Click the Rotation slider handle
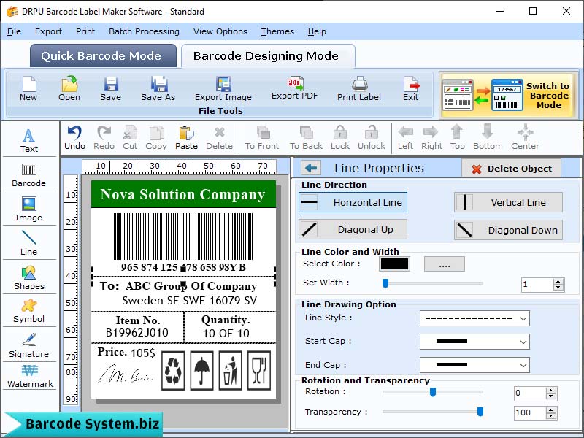This screenshot has height=438, width=584. (433, 392)
